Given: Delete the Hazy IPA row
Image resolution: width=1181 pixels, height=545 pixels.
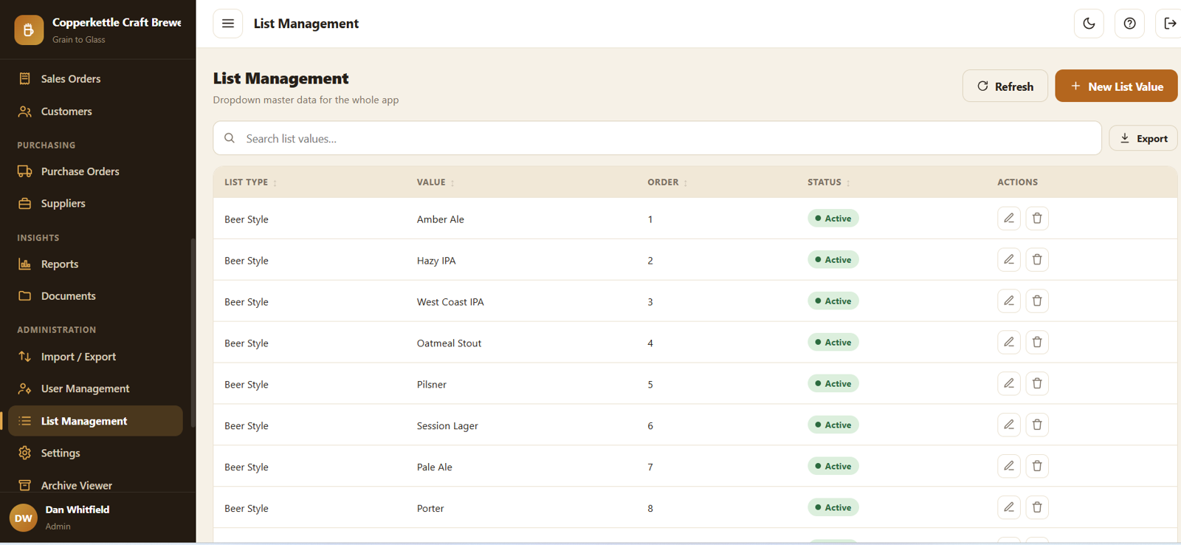Looking at the screenshot, I should click(1037, 260).
